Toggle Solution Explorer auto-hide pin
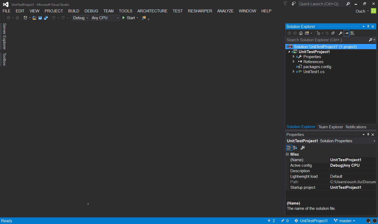 [368, 27]
